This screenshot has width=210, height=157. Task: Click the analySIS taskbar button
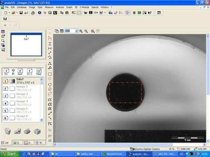(x=140, y=154)
